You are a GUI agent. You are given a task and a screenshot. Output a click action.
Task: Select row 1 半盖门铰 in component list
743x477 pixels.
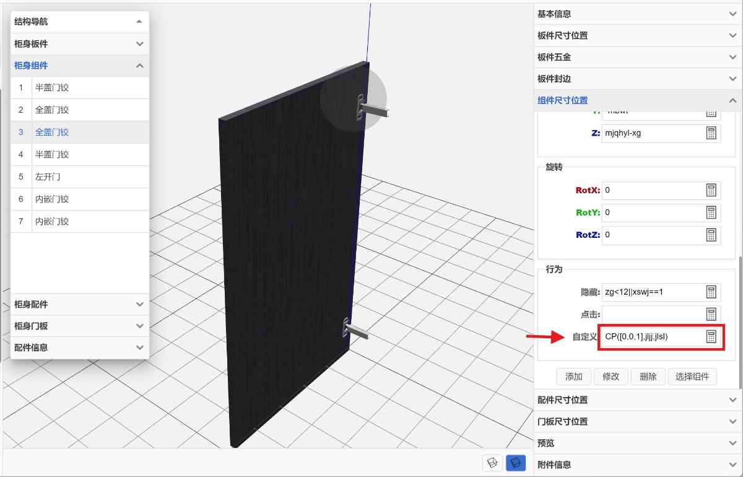click(x=90, y=87)
